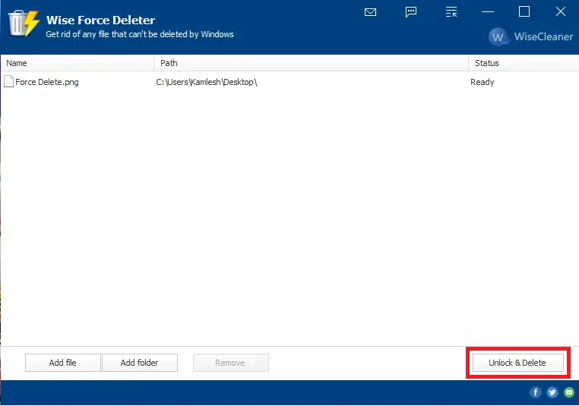This screenshot has width=579, height=406.
Task: Click the Add file button
Action: 63,363
